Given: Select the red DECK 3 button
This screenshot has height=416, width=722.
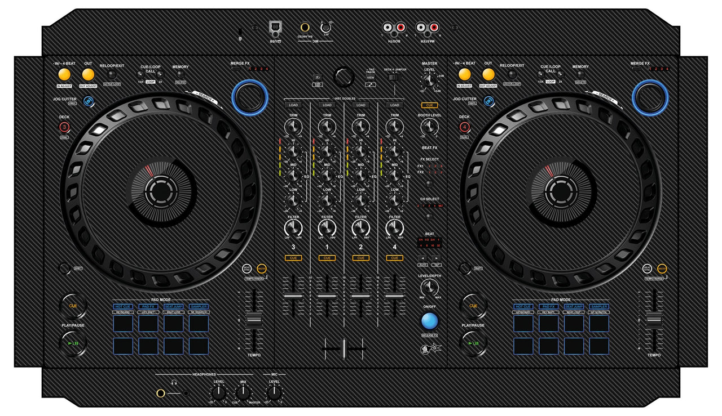Looking at the screenshot, I should 64,128.
